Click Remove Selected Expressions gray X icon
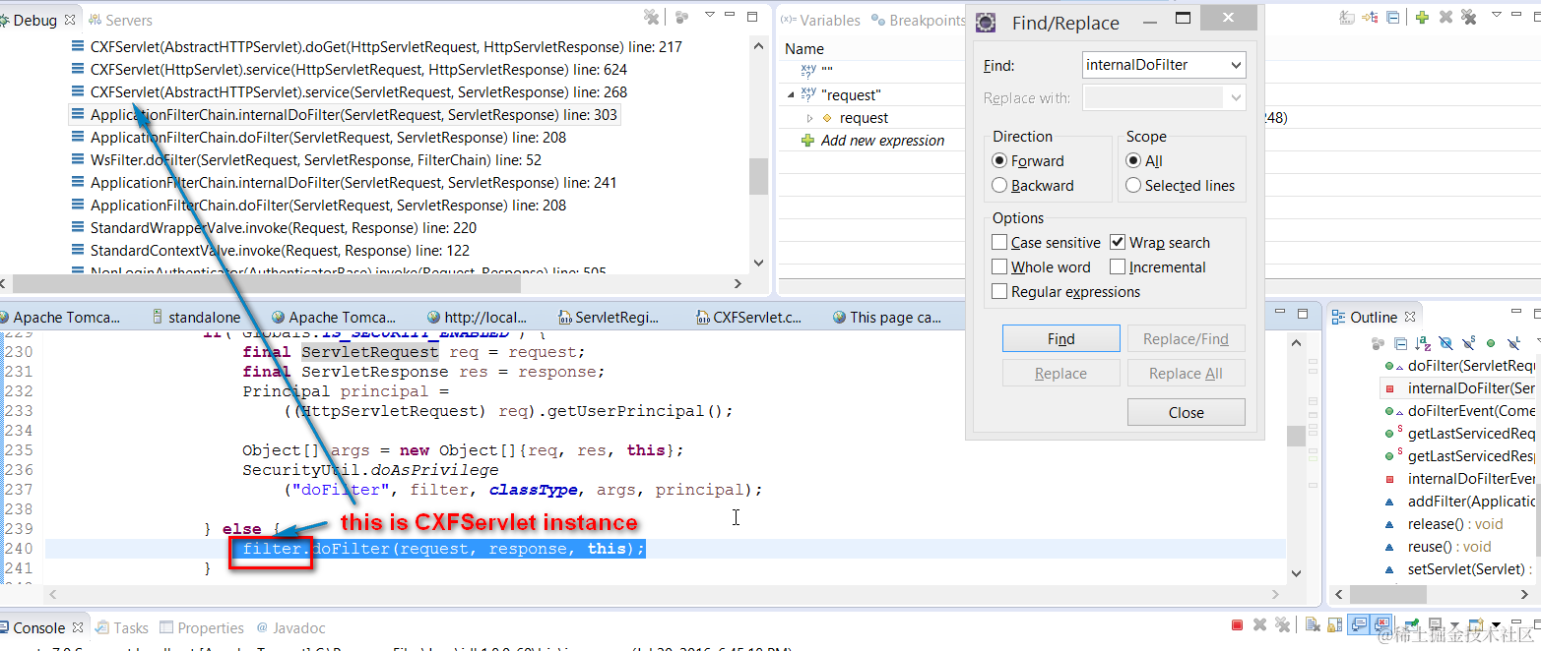 pyautogui.click(x=1445, y=17)
